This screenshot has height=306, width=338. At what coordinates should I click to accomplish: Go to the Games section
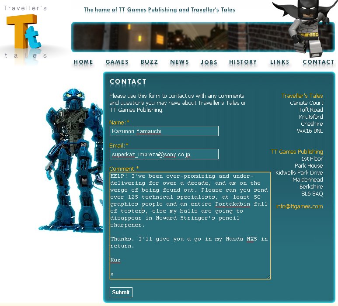pos(117,62)
